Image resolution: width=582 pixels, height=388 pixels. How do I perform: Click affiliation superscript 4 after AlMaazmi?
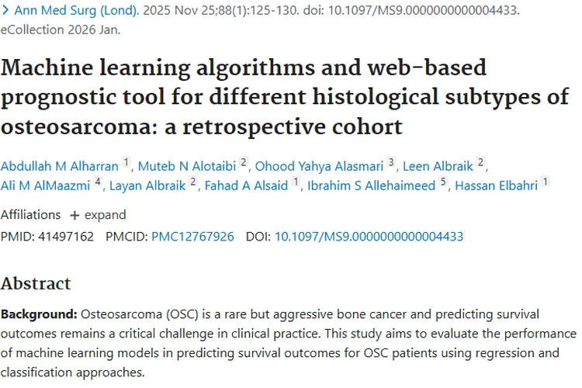point(98,182)
